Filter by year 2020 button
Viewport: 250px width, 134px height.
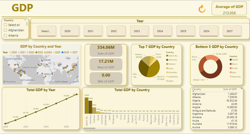click(70, 31)
